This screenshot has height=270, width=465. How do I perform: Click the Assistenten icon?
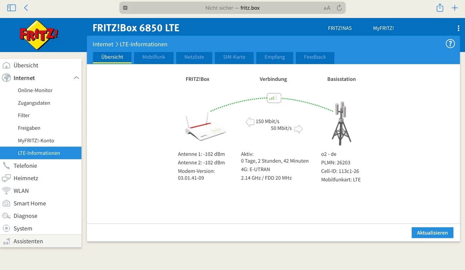pyautogui.click(x=6, y=241)
